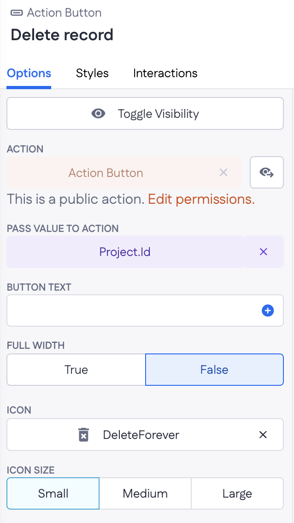Screen dimensions: 294x523
Task: Click the DeleteForever trash icon
Action: click(83, 435)
